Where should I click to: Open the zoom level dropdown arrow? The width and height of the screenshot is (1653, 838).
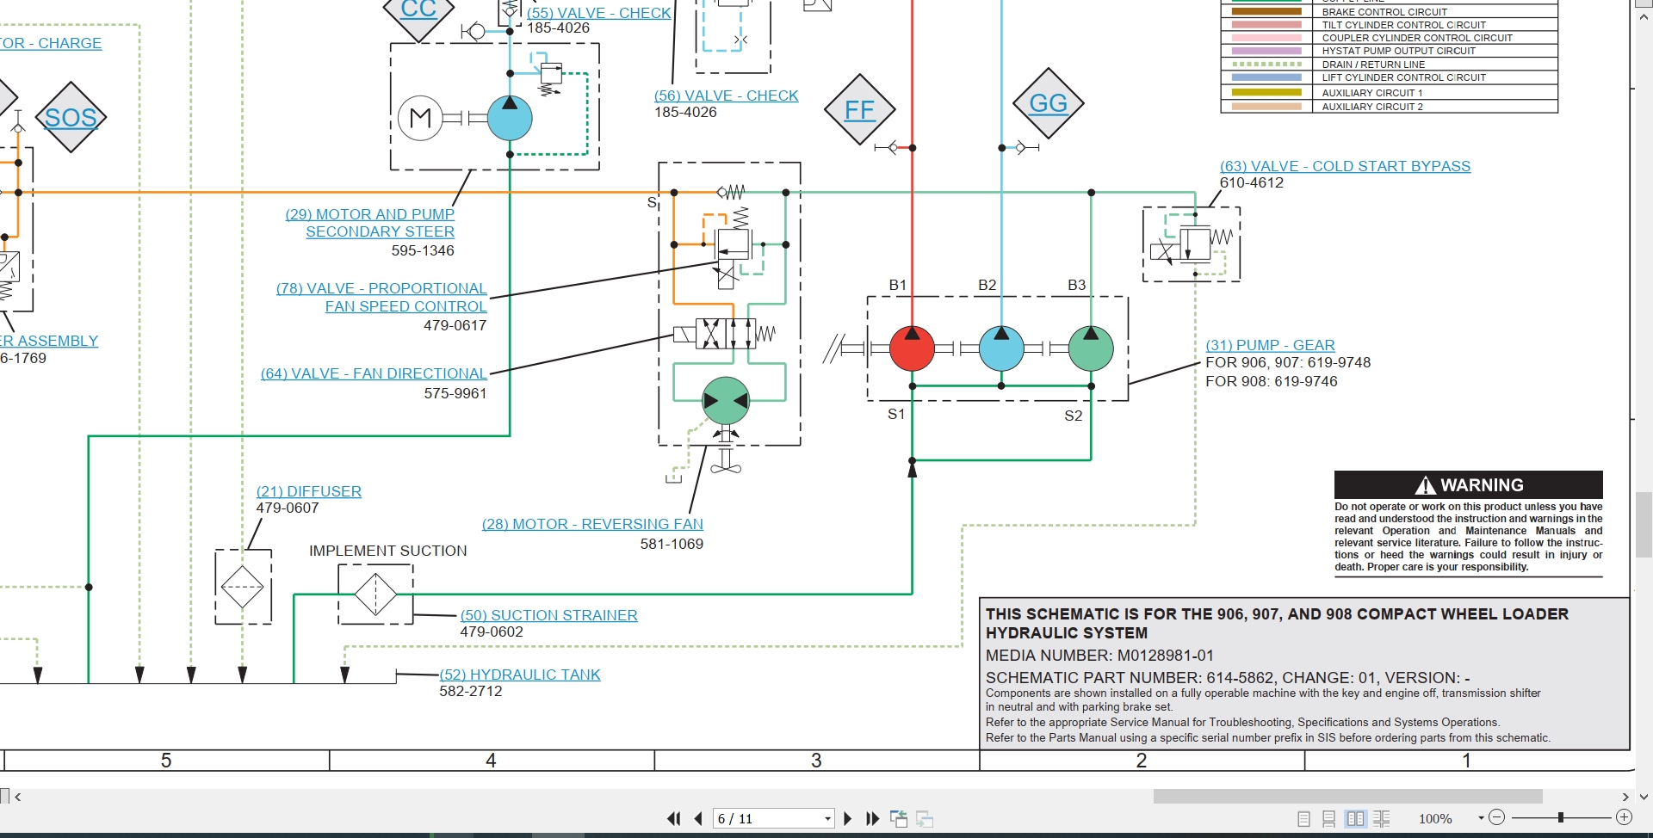(1481, 818)
